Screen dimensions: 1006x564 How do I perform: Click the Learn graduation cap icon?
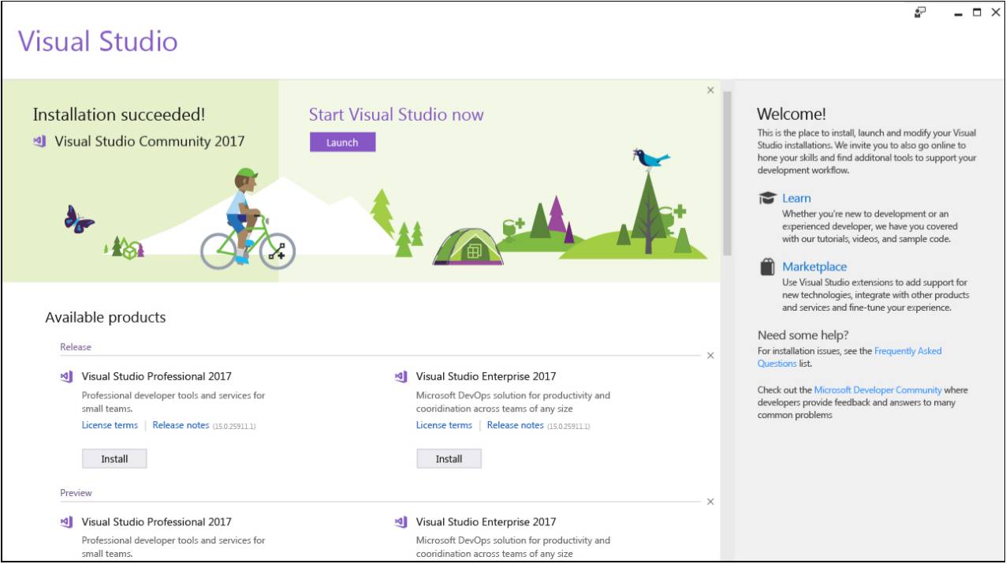coord(767,199)
